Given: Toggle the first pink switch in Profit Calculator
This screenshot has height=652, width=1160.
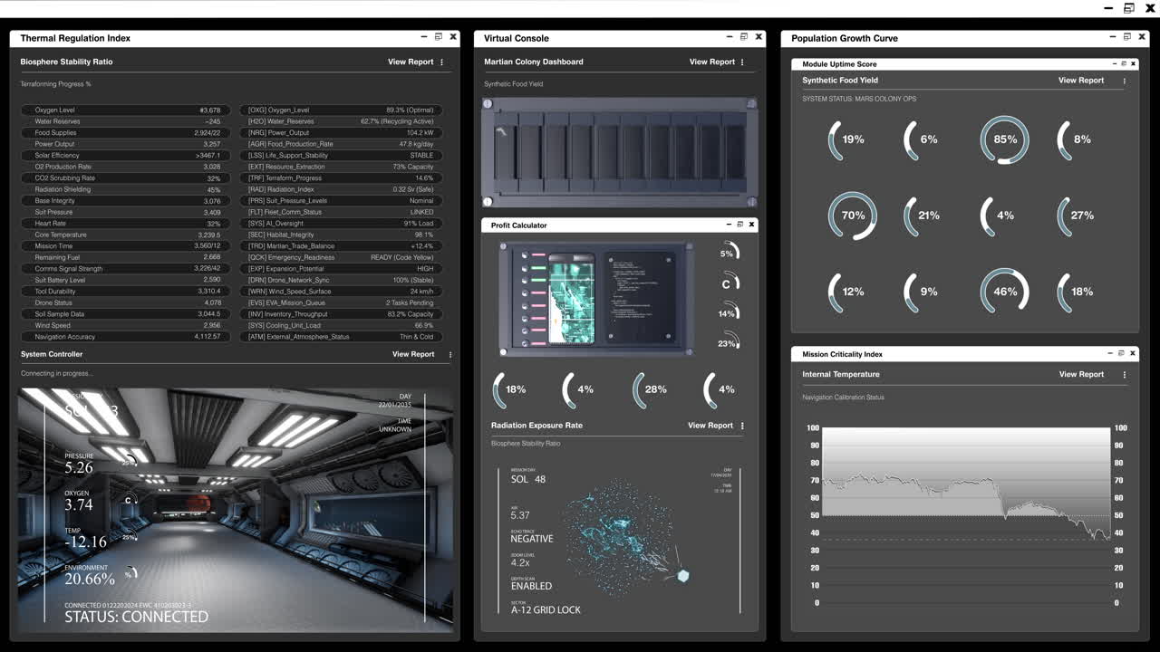Looking at the screenshot, I should [525, 254].
